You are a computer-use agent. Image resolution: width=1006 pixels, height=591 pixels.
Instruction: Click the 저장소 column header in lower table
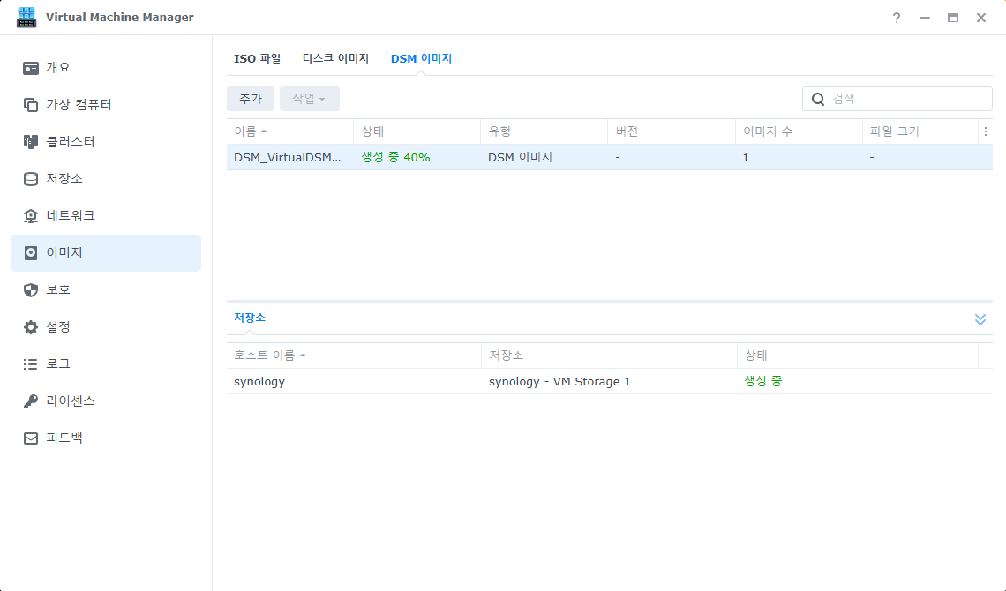(x=609, y=355)
